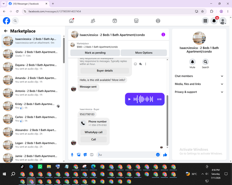The height and width of the screenshot is (185, 232).
Task: Open Alexandro conversation in list
Action: (x=31, y=132)
